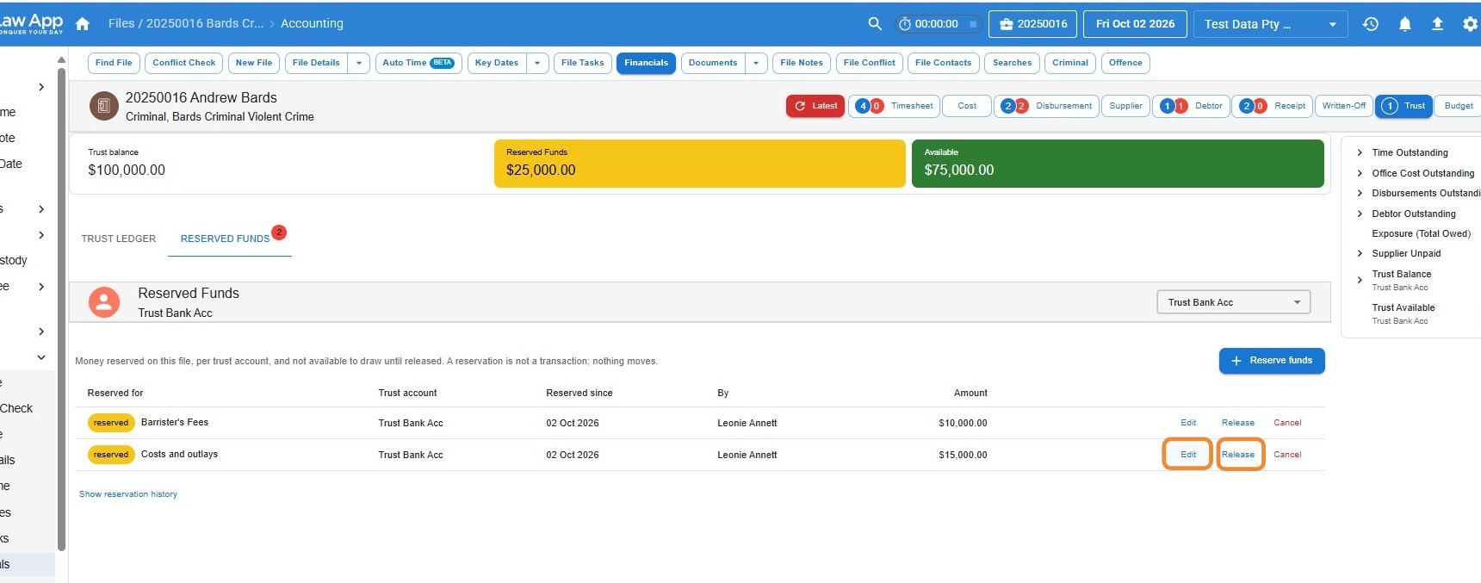Click the Find File button

pos(114,63)
